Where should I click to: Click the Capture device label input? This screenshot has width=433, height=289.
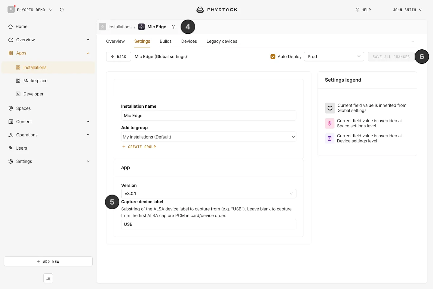point(209,224)
